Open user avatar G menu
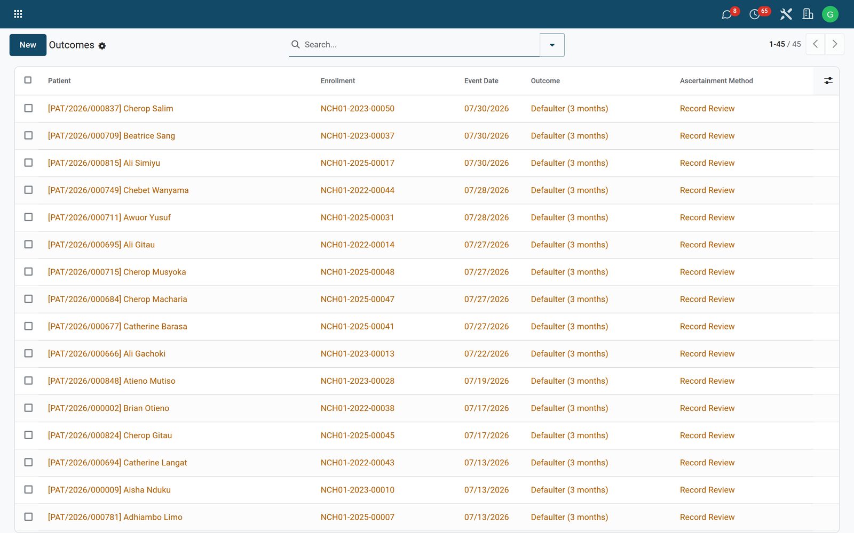Screen dimensions: 854x533 830,14
